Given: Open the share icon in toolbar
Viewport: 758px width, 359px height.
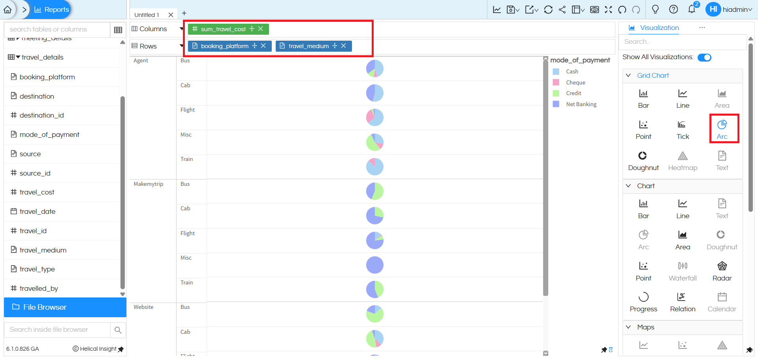Looking at the screenshot, I should tap(562, 9).
